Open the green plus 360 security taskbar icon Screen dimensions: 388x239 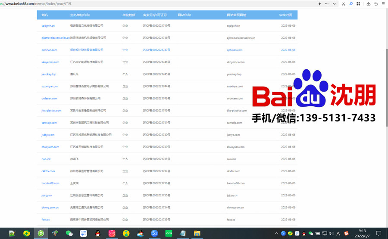[x=26, y=233]
